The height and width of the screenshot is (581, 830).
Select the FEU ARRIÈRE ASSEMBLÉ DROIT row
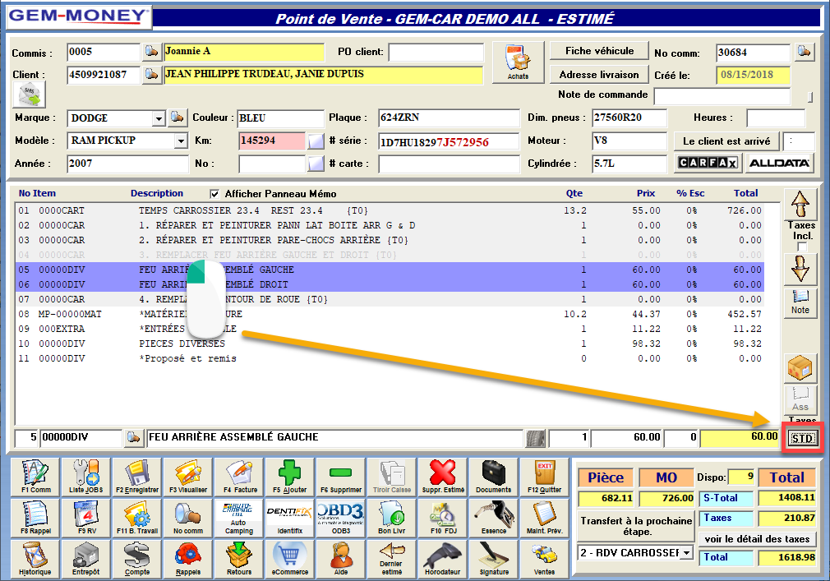[390, 284]
